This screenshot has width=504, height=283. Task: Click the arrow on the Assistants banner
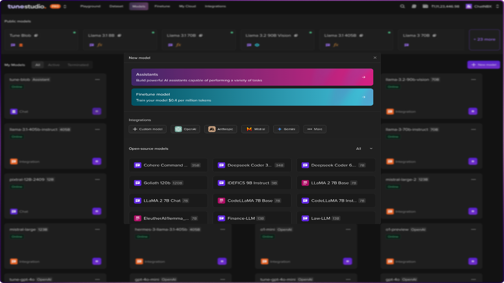click(x=364, y=77)
